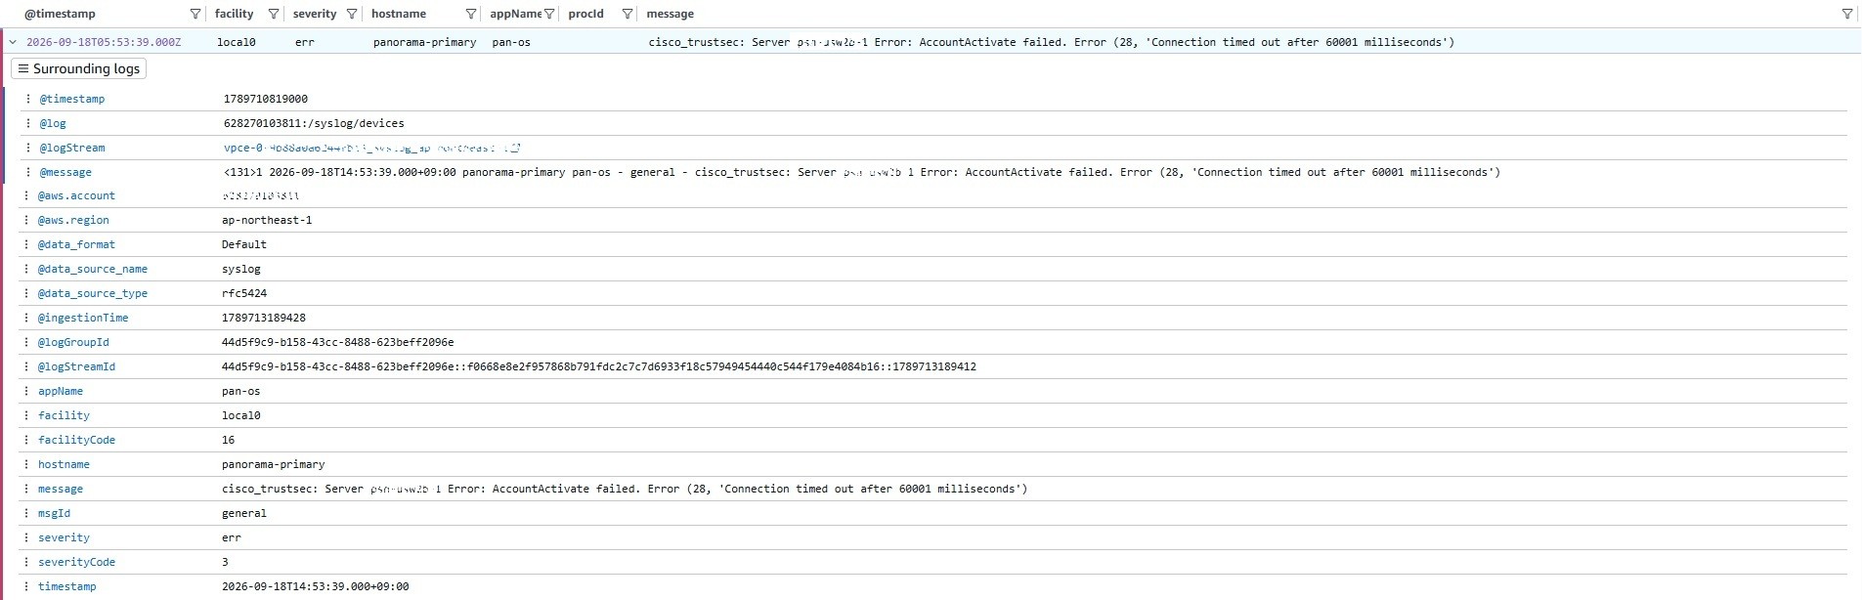Select the 2026-09-18T05:53:39.000Z row timestamp
Image resolution: width=1862 pixels, height=600 pixels.
pos(104,42)
